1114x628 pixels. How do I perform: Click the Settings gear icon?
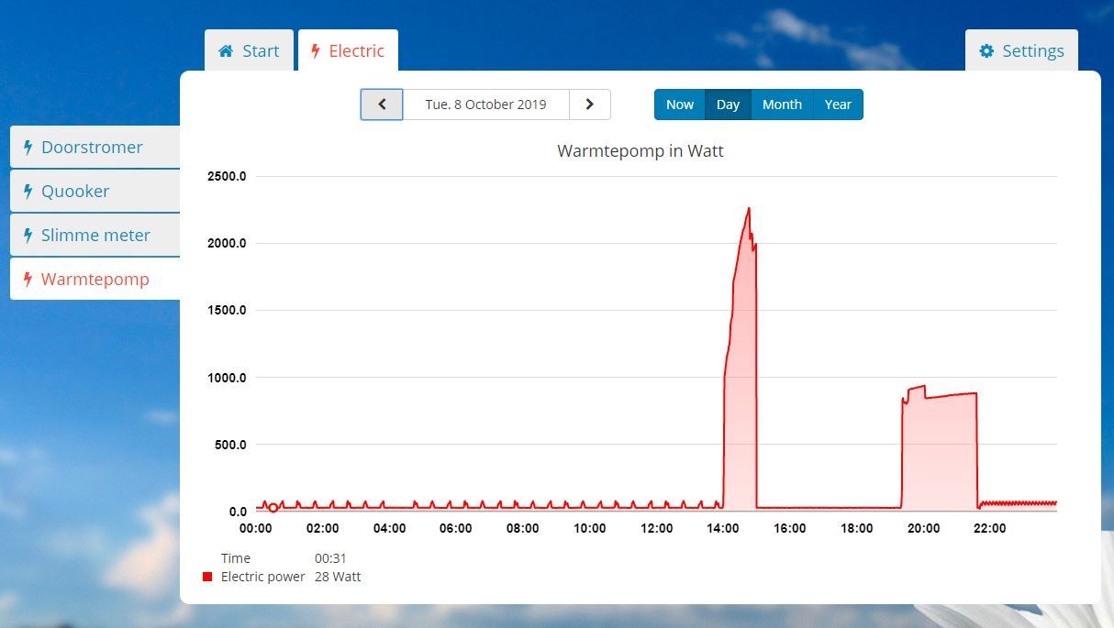(x=986, y=51)
